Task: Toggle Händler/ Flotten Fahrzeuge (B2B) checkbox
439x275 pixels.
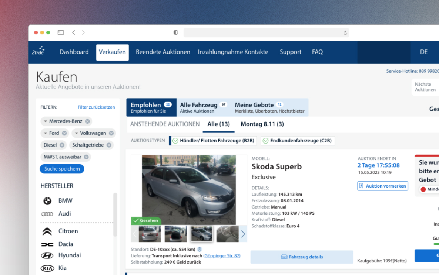Action: (x=175, y=141)
